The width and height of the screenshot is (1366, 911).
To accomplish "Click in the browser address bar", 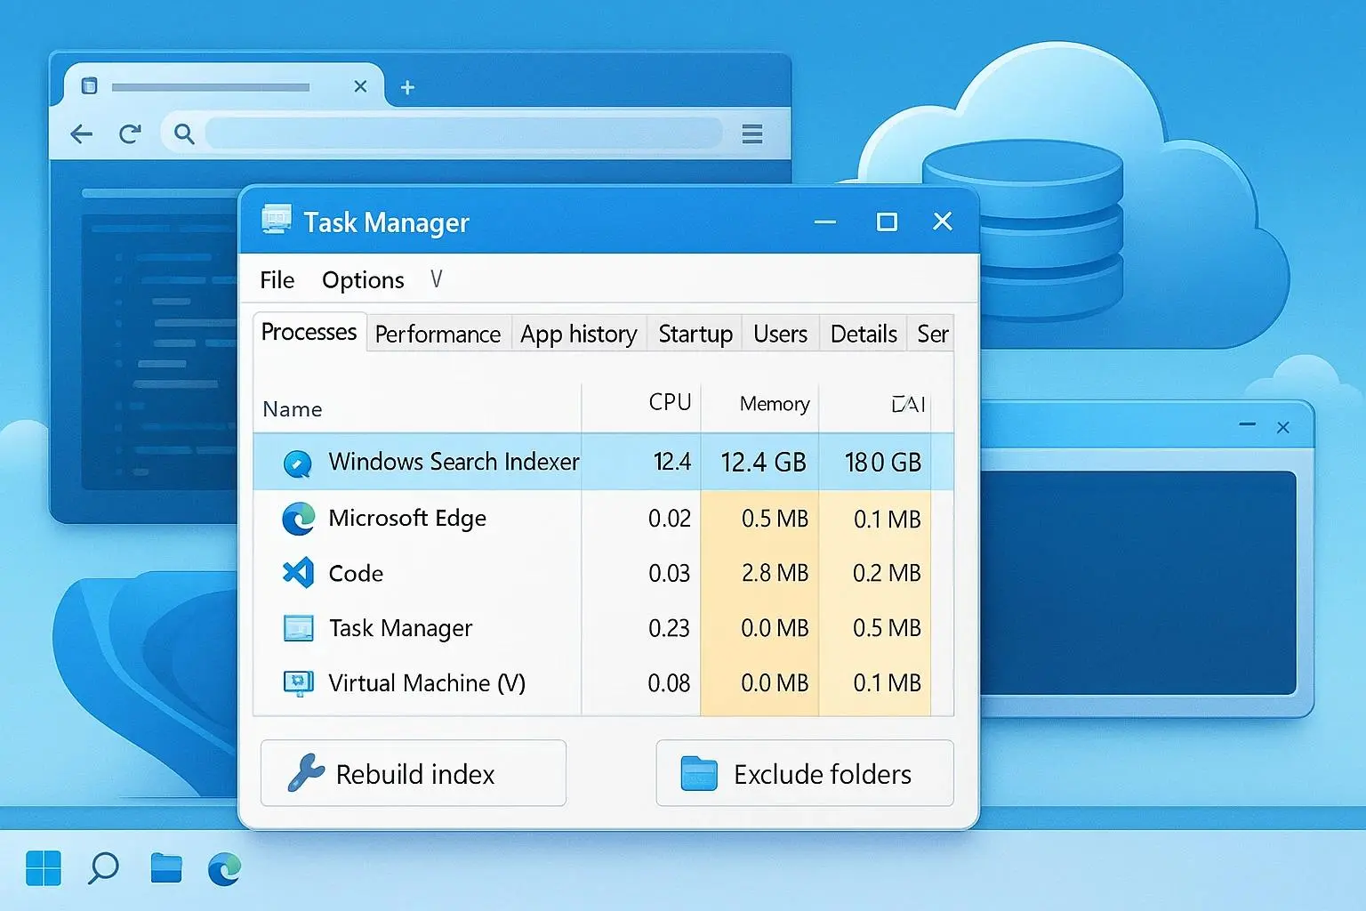I will click(x=462, y=133).
